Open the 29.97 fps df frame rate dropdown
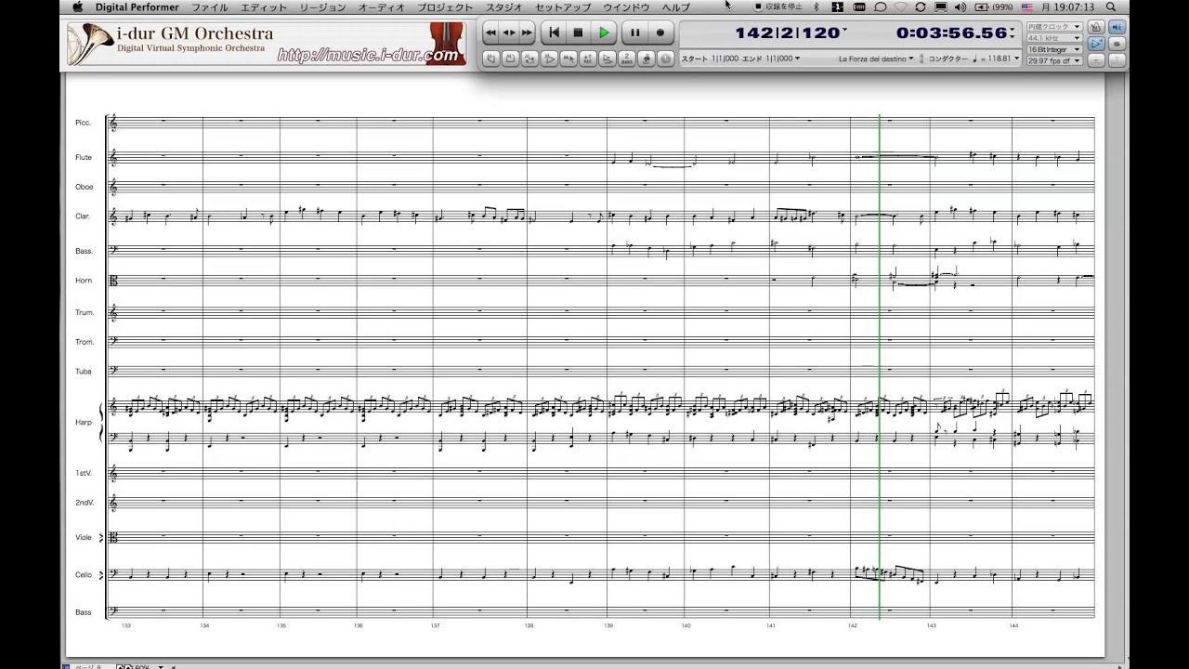Image resolution: width=1189 pixels, height=669 pixels. pyautogui.click(x=1054, y=60)
